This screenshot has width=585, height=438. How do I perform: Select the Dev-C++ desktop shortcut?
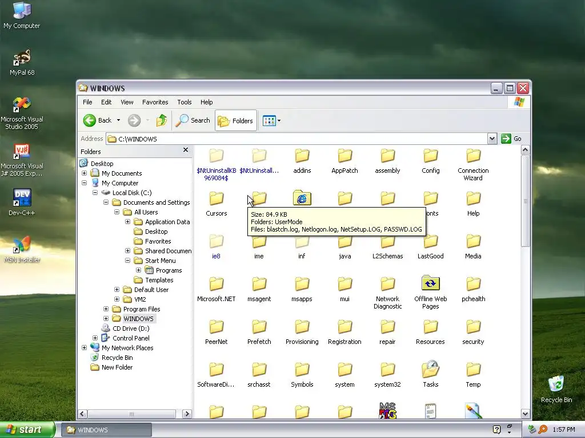click(x=22, y=202)
